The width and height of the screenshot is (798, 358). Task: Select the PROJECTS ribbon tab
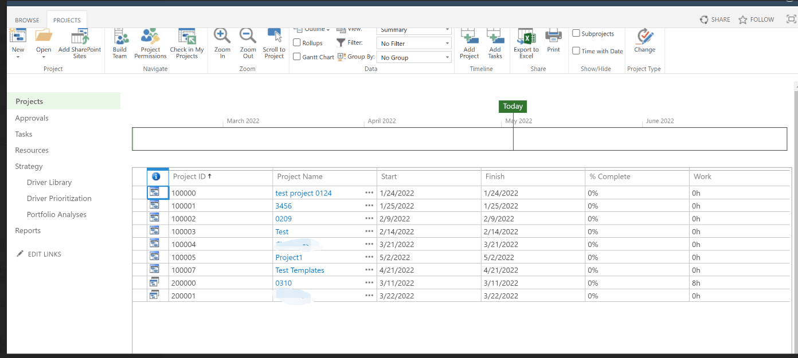pyautogui.click(x=67, y=20)
